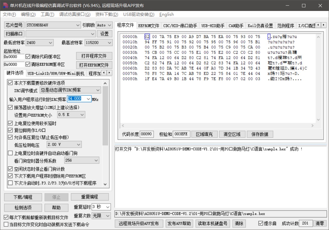Click the 成功计数 count field
Viewport: 329px width, 230px height.
[305, 224]
